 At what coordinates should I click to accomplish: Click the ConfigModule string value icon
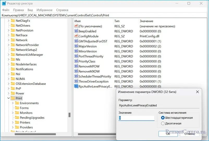(76, 36)
